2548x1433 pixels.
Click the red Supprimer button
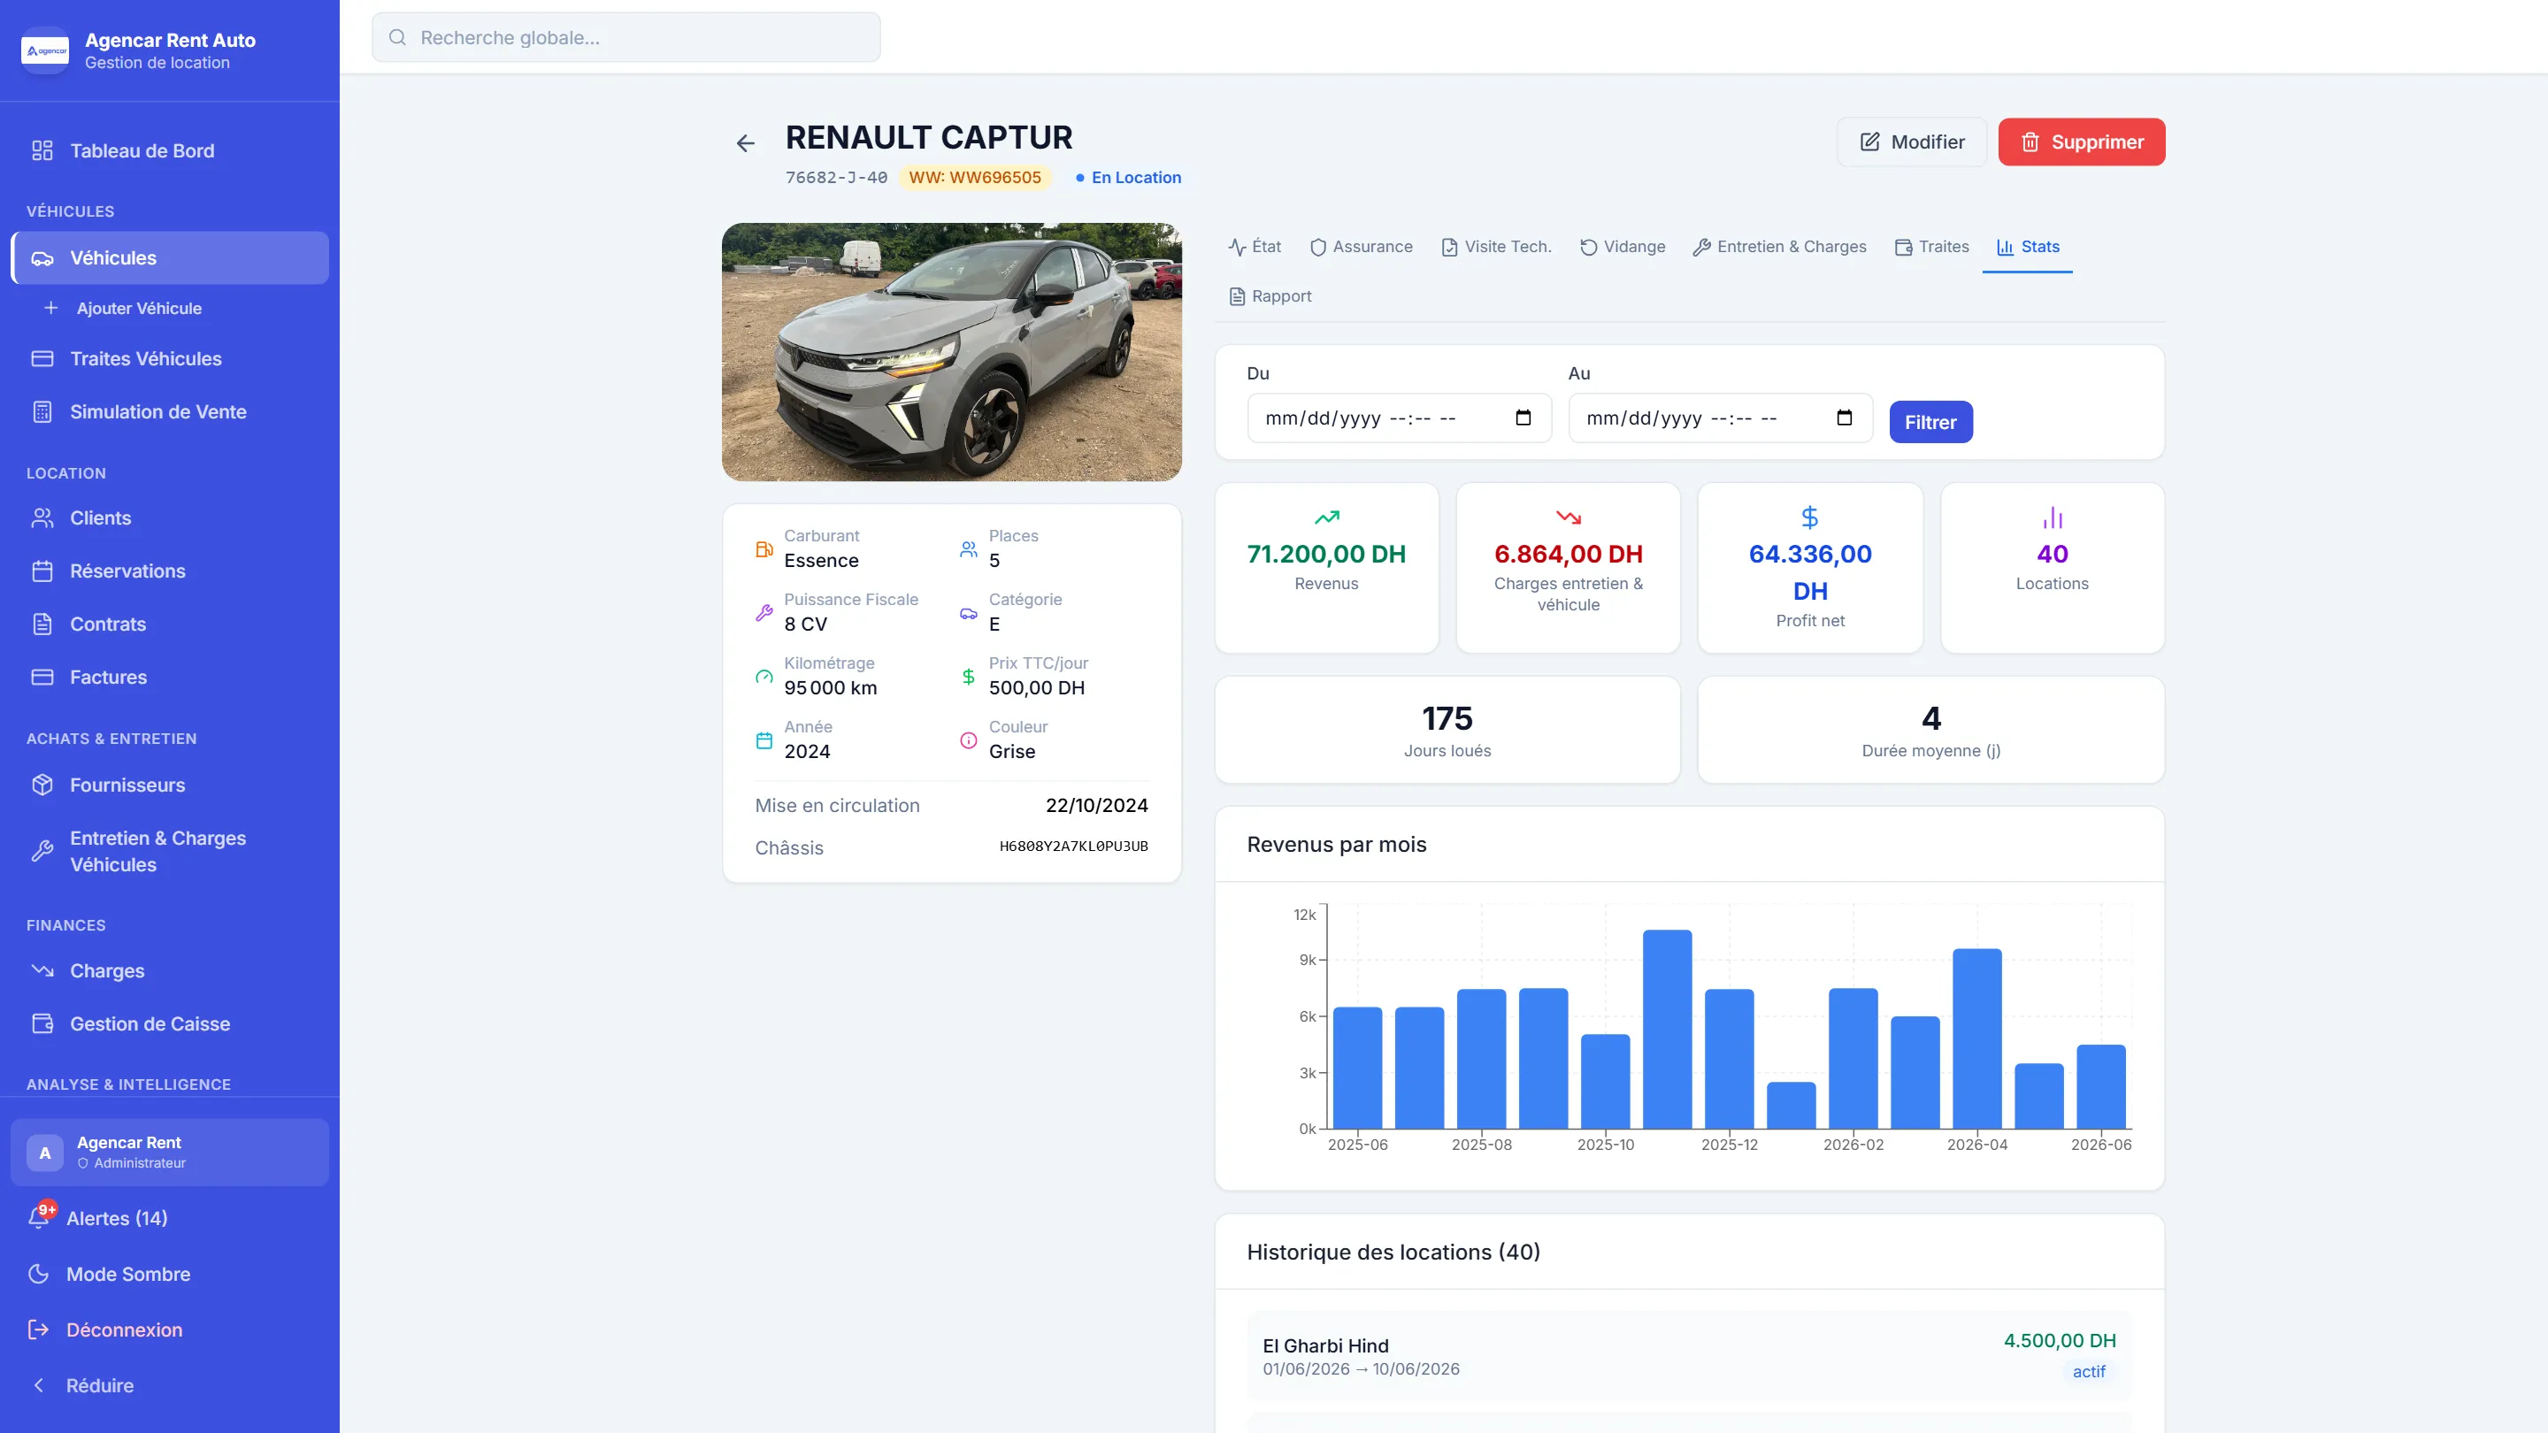pyautogui.click(x=2081, y=142)
